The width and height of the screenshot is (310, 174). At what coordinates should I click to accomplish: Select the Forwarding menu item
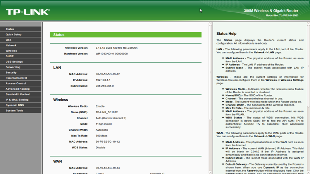(21, 67)
